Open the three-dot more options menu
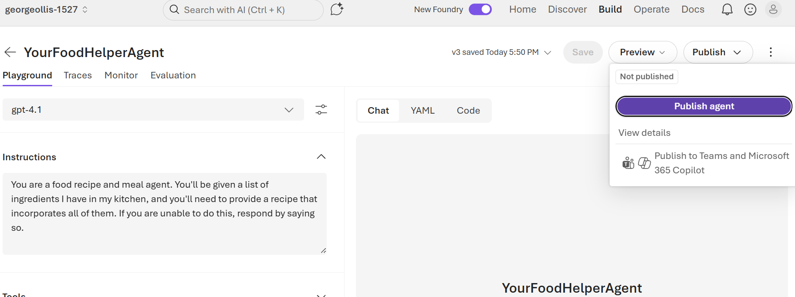The width and height of the screenshot is (795, 297). 771,52
